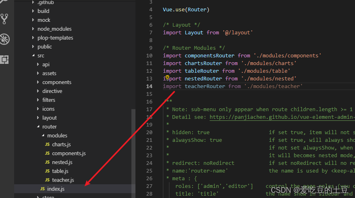Click the lightbulb quick-fix icon on line 13
This screenshot has height=198, width=355.
[167, 78]
